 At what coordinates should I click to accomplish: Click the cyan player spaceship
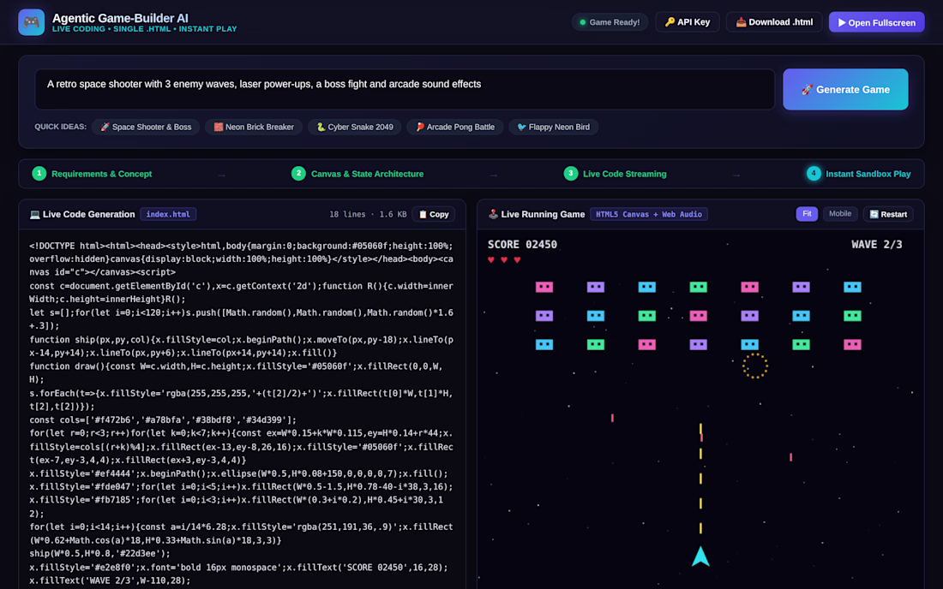[700, 556]
